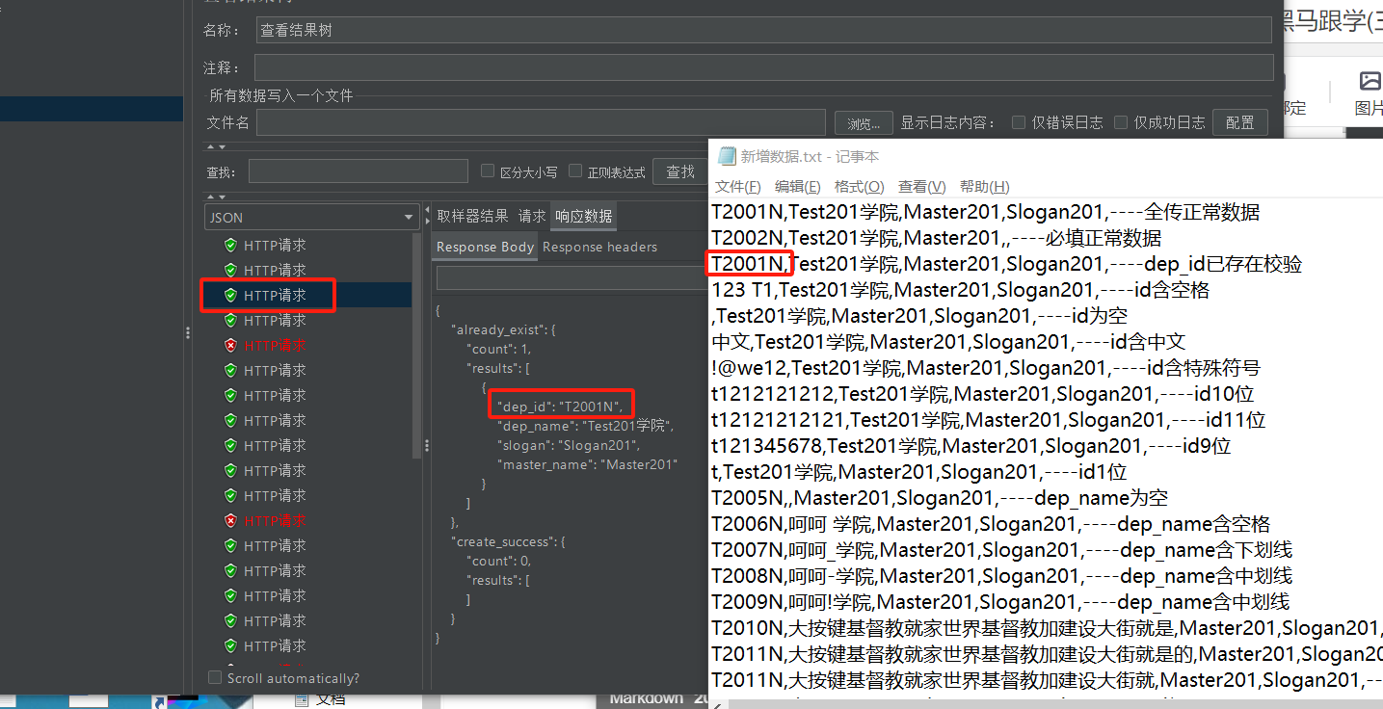Click the 查找 search button
1383x709 pixels.
680,171
